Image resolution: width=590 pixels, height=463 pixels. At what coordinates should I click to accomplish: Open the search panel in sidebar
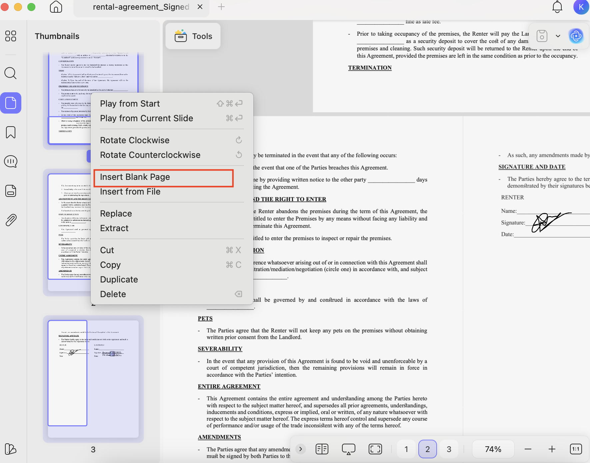click(10, 73)
